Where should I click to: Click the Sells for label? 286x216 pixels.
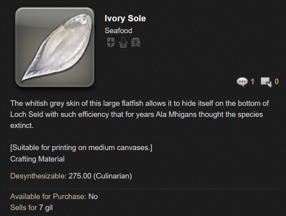(x=23, y=207)
